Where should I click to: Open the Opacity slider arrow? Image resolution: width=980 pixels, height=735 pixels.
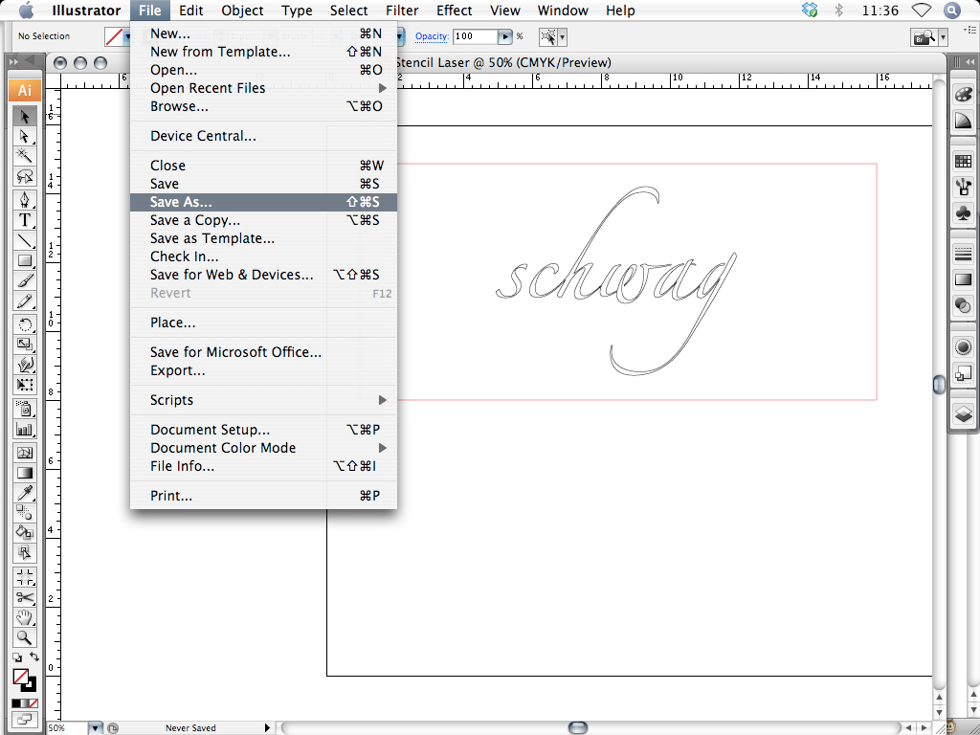pos(505,37)
